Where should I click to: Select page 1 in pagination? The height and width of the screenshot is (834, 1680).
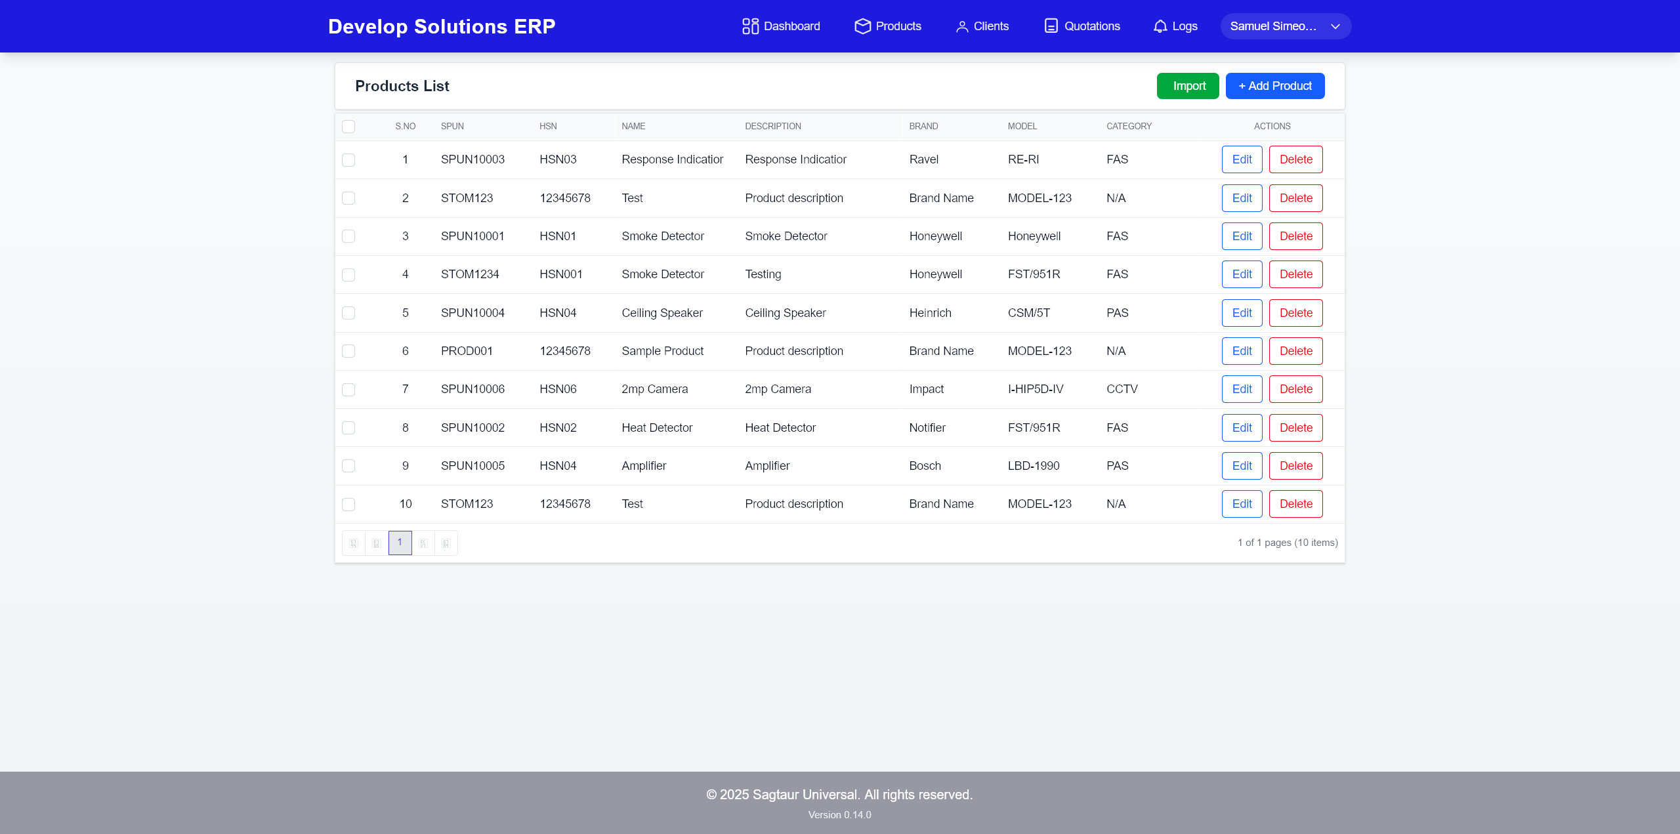point(400,543)
